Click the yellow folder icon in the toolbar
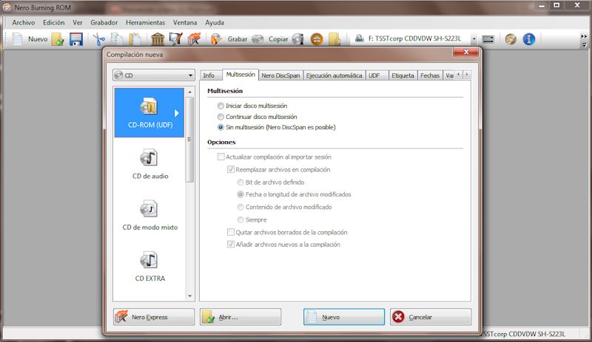The image size is (592, 342). (334, 39)
